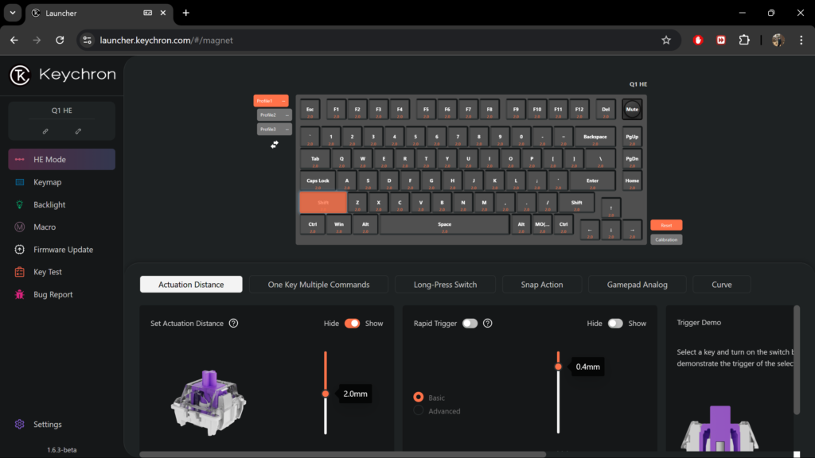Click the Q1 HE device name

[x=62, y=111]
